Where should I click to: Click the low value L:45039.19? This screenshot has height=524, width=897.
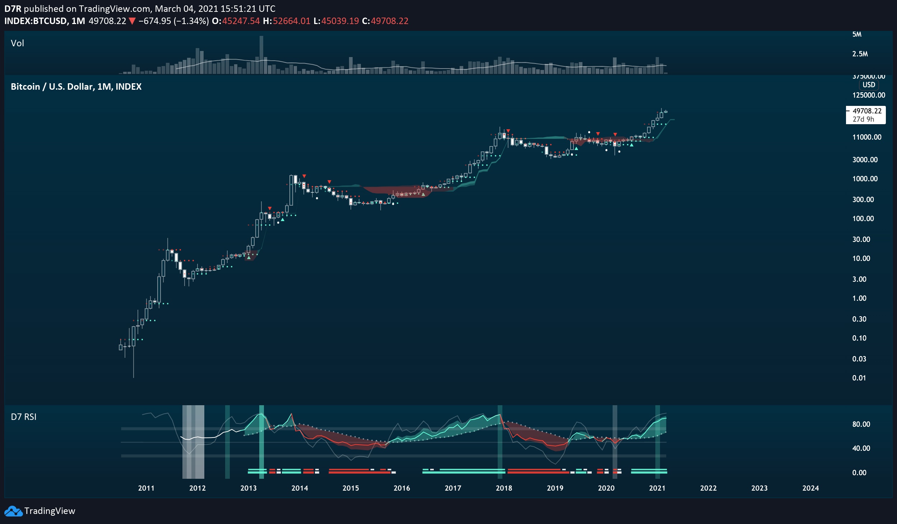pyautogui.click(x=336, y=21)
